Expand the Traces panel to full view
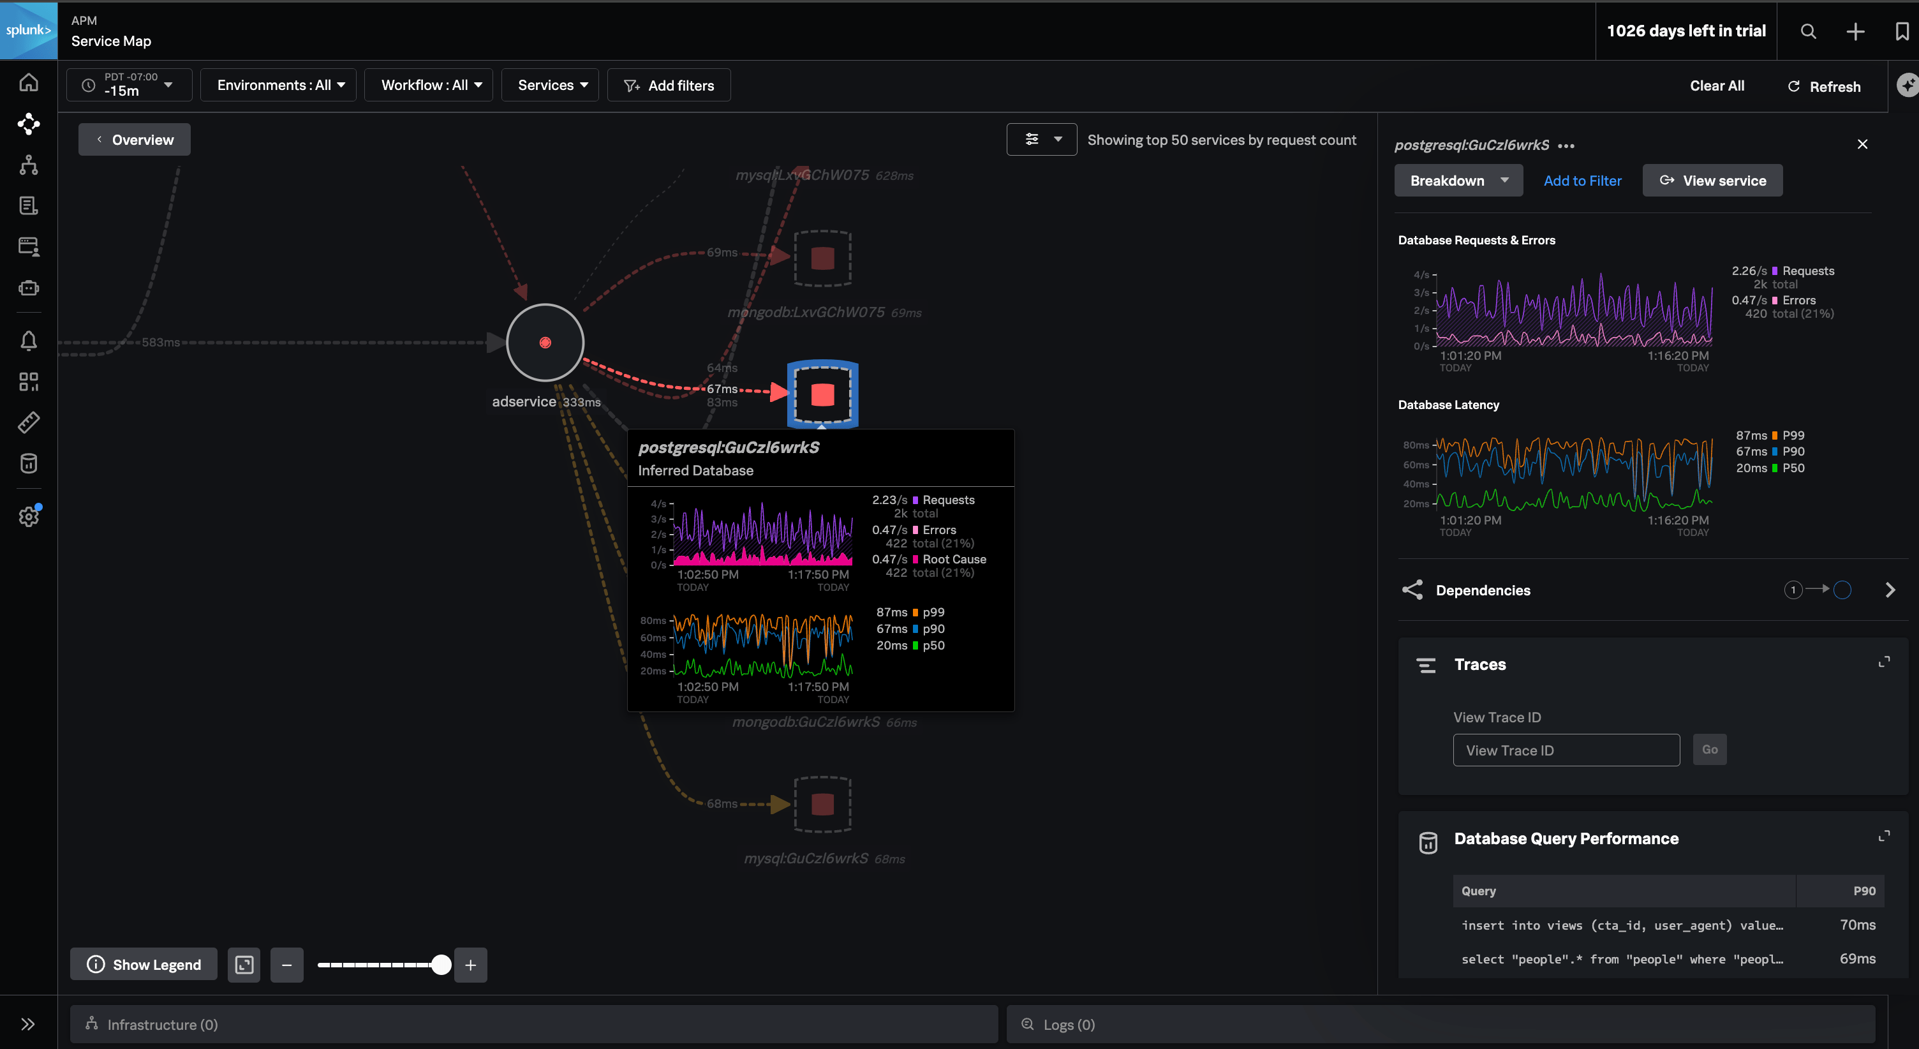 coord(1884,662)
